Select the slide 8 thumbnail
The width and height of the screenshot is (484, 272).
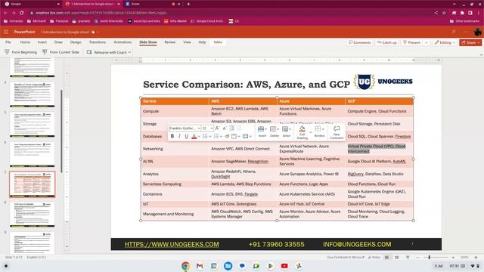point(32,214)
